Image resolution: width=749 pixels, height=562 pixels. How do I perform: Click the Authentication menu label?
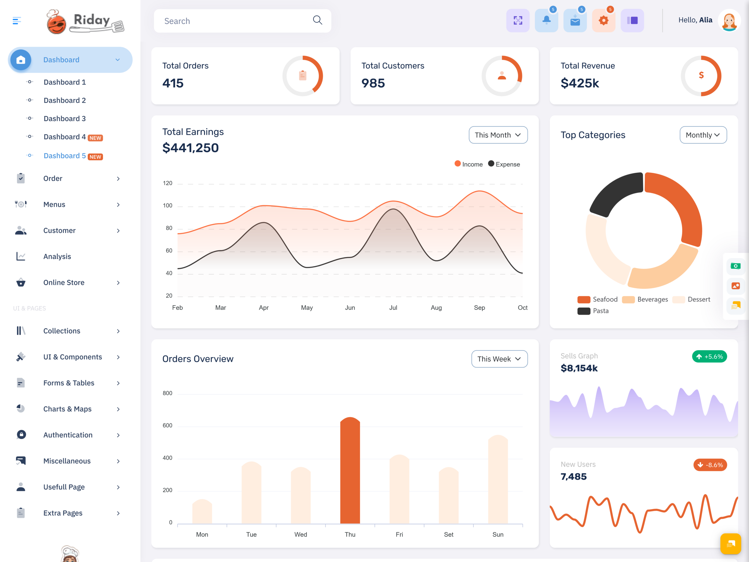pyautogui.click(x=68, y=435)
